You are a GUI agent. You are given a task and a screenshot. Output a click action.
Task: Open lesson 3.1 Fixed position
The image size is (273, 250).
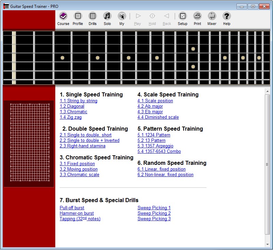point(77,163)
